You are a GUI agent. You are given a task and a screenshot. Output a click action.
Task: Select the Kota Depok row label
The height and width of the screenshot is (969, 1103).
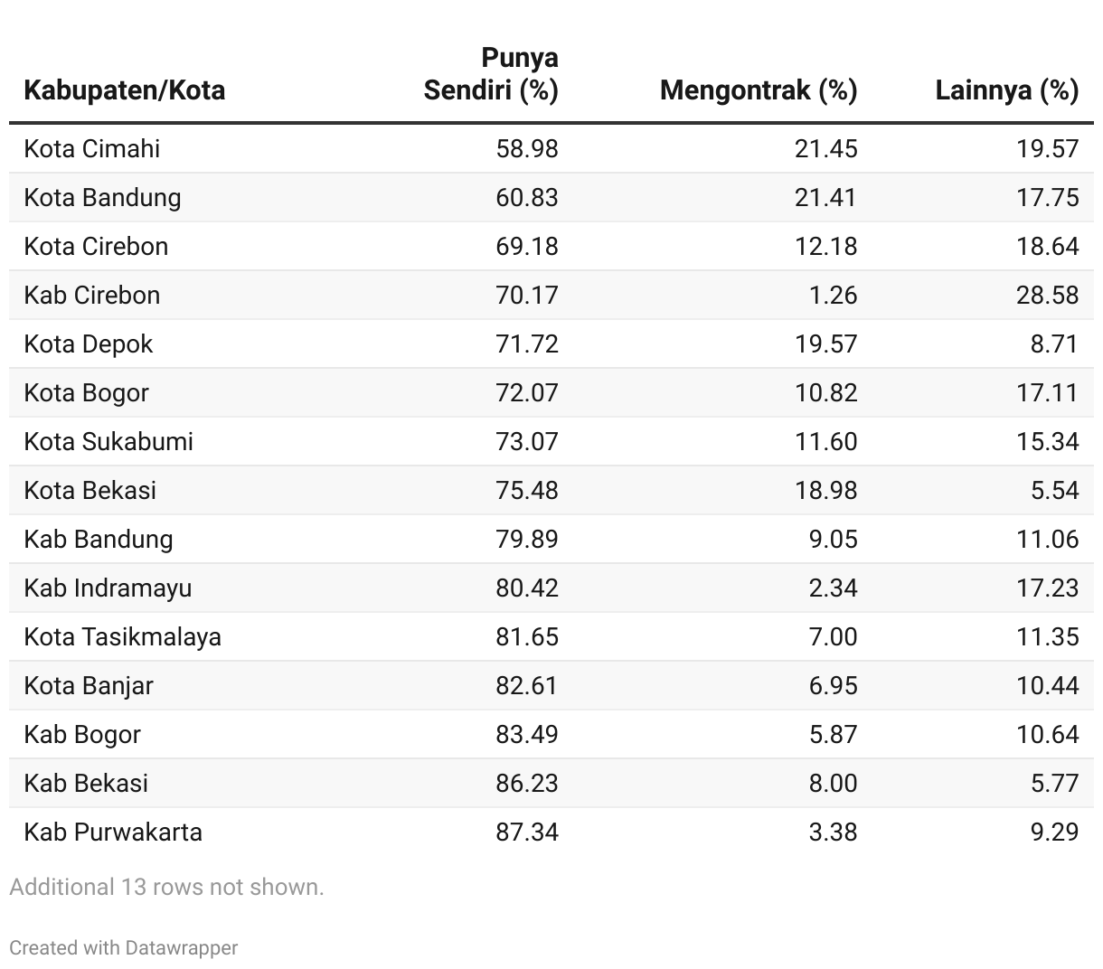tap(89, 343)
